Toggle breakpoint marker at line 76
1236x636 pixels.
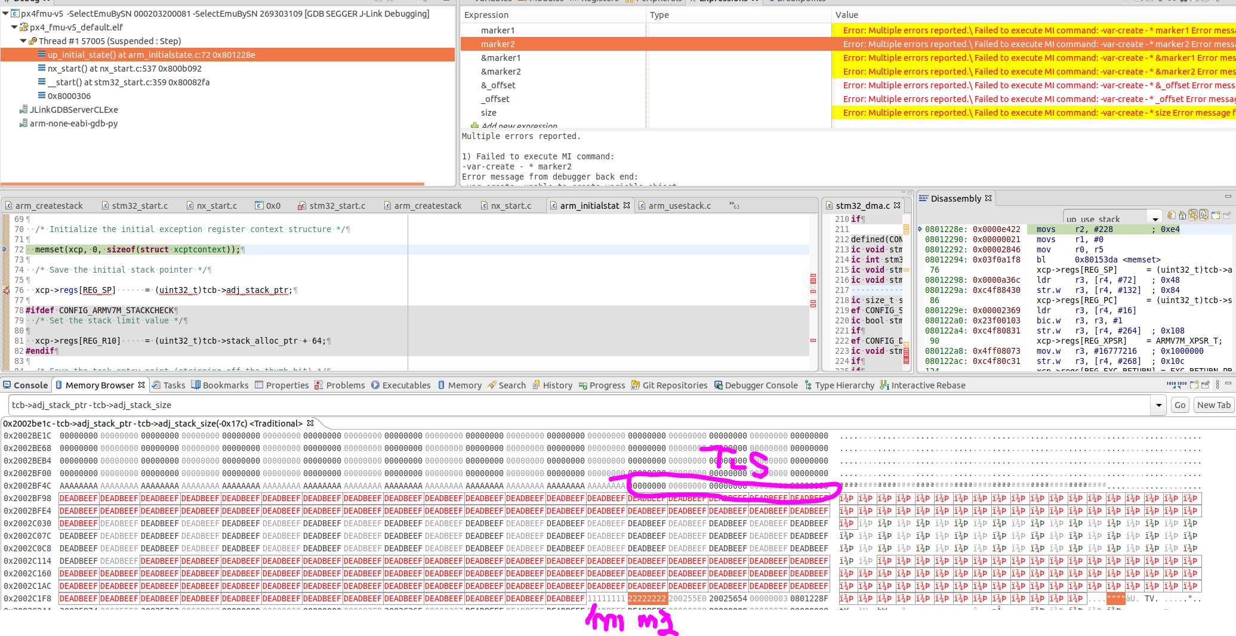click(x=6, y=291)
